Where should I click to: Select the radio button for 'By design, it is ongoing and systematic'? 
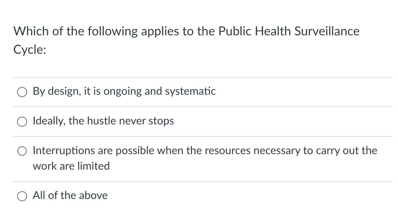(22, 92)
